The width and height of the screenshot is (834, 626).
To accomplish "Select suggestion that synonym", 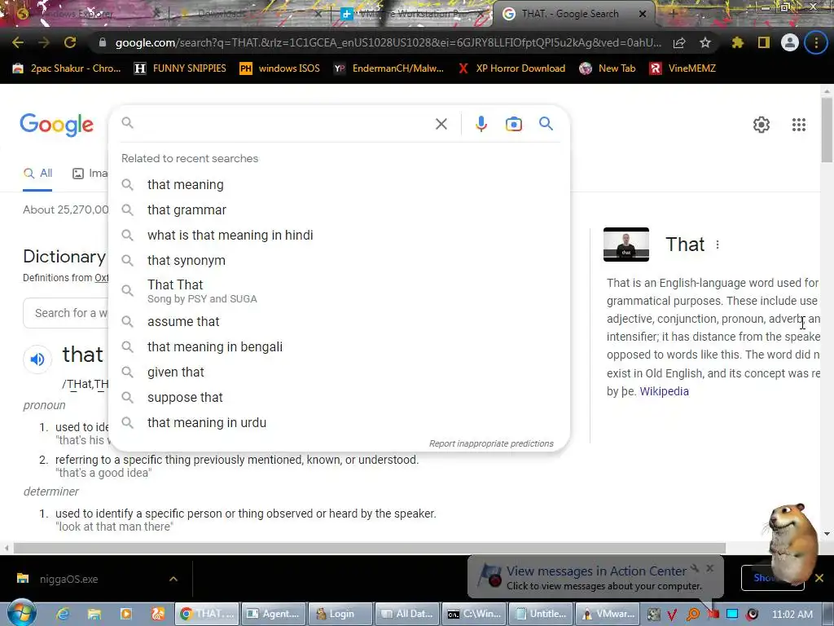I will coord(339,260).
